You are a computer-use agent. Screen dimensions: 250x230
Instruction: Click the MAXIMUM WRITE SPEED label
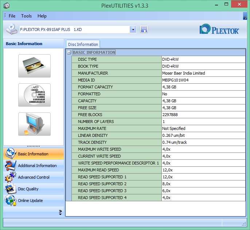coord(99,149)
